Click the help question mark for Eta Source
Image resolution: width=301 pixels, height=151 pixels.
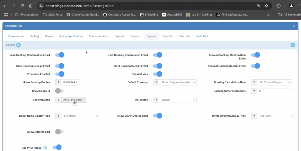[156, 100]
